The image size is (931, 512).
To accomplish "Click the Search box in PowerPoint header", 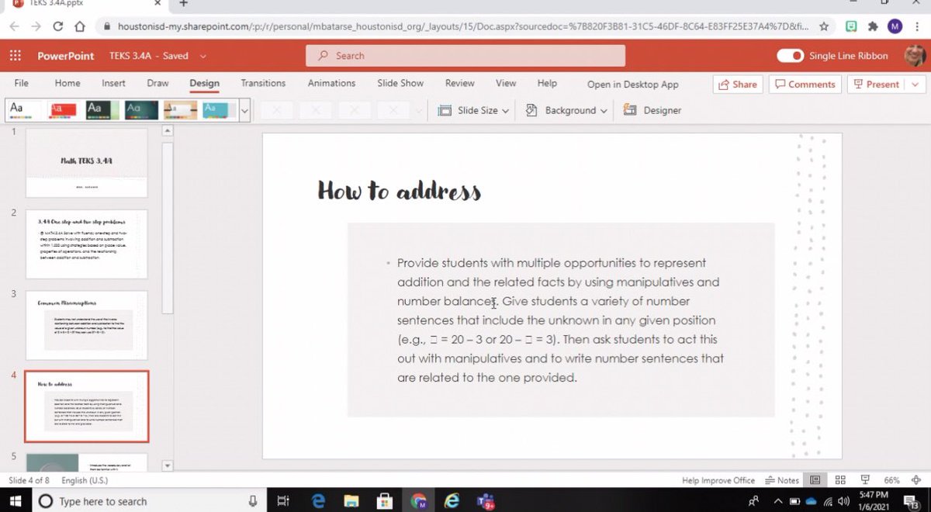I will [x=465, y=56].
